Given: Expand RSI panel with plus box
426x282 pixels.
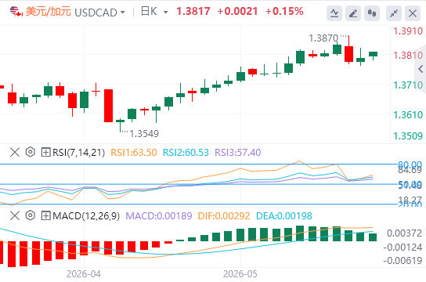Looking at the screenshot, I should pos(45,152).
